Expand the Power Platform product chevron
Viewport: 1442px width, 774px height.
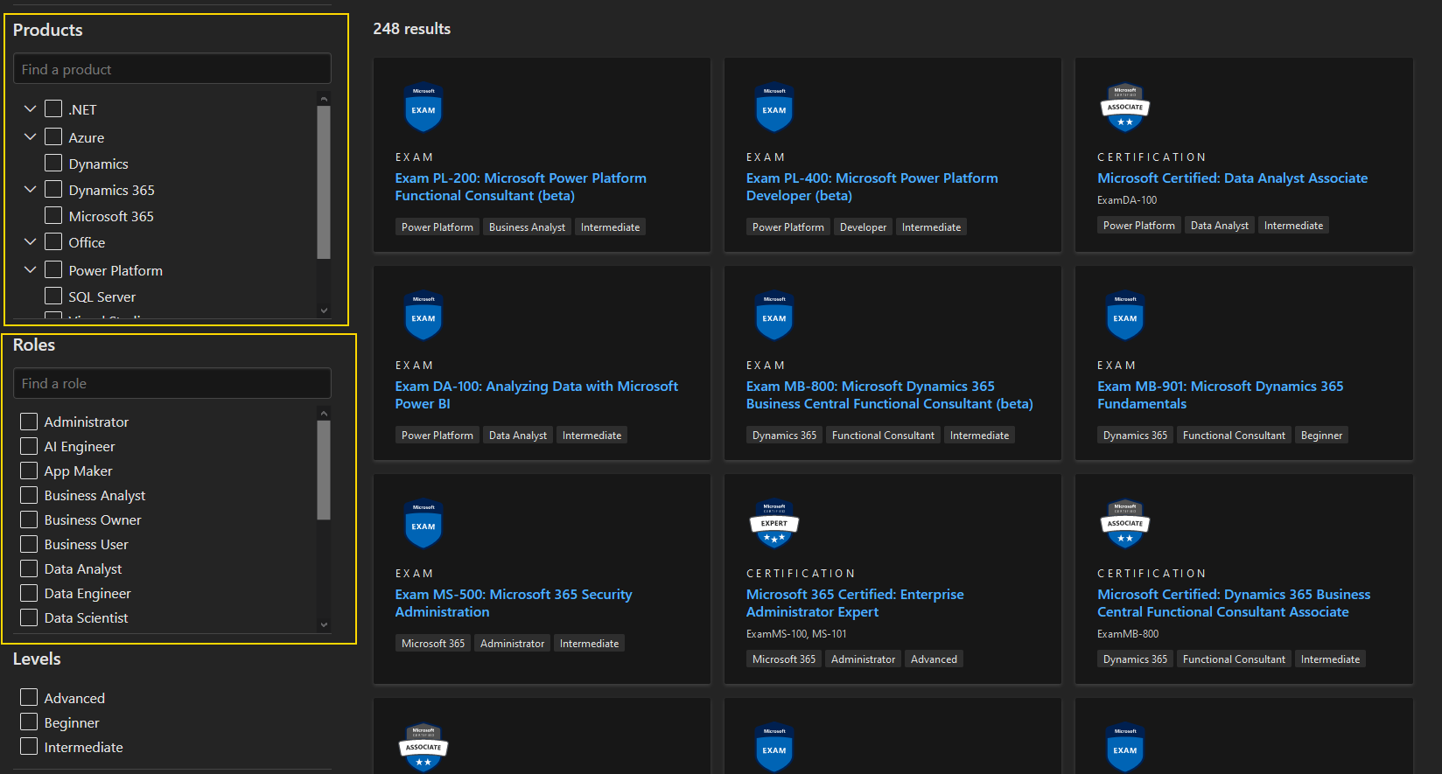coord(30,269)
